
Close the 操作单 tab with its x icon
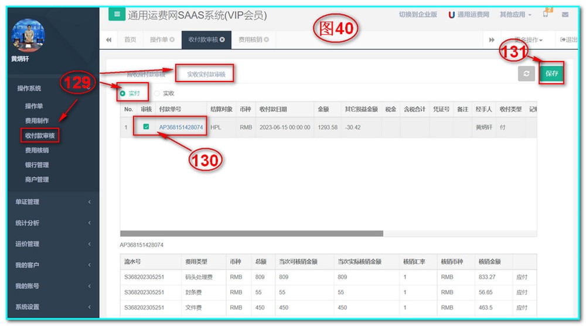pos(172,39)
